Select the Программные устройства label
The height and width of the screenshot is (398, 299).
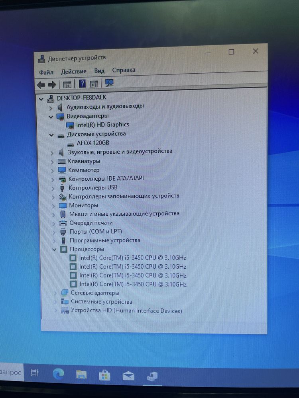[105, 240]
